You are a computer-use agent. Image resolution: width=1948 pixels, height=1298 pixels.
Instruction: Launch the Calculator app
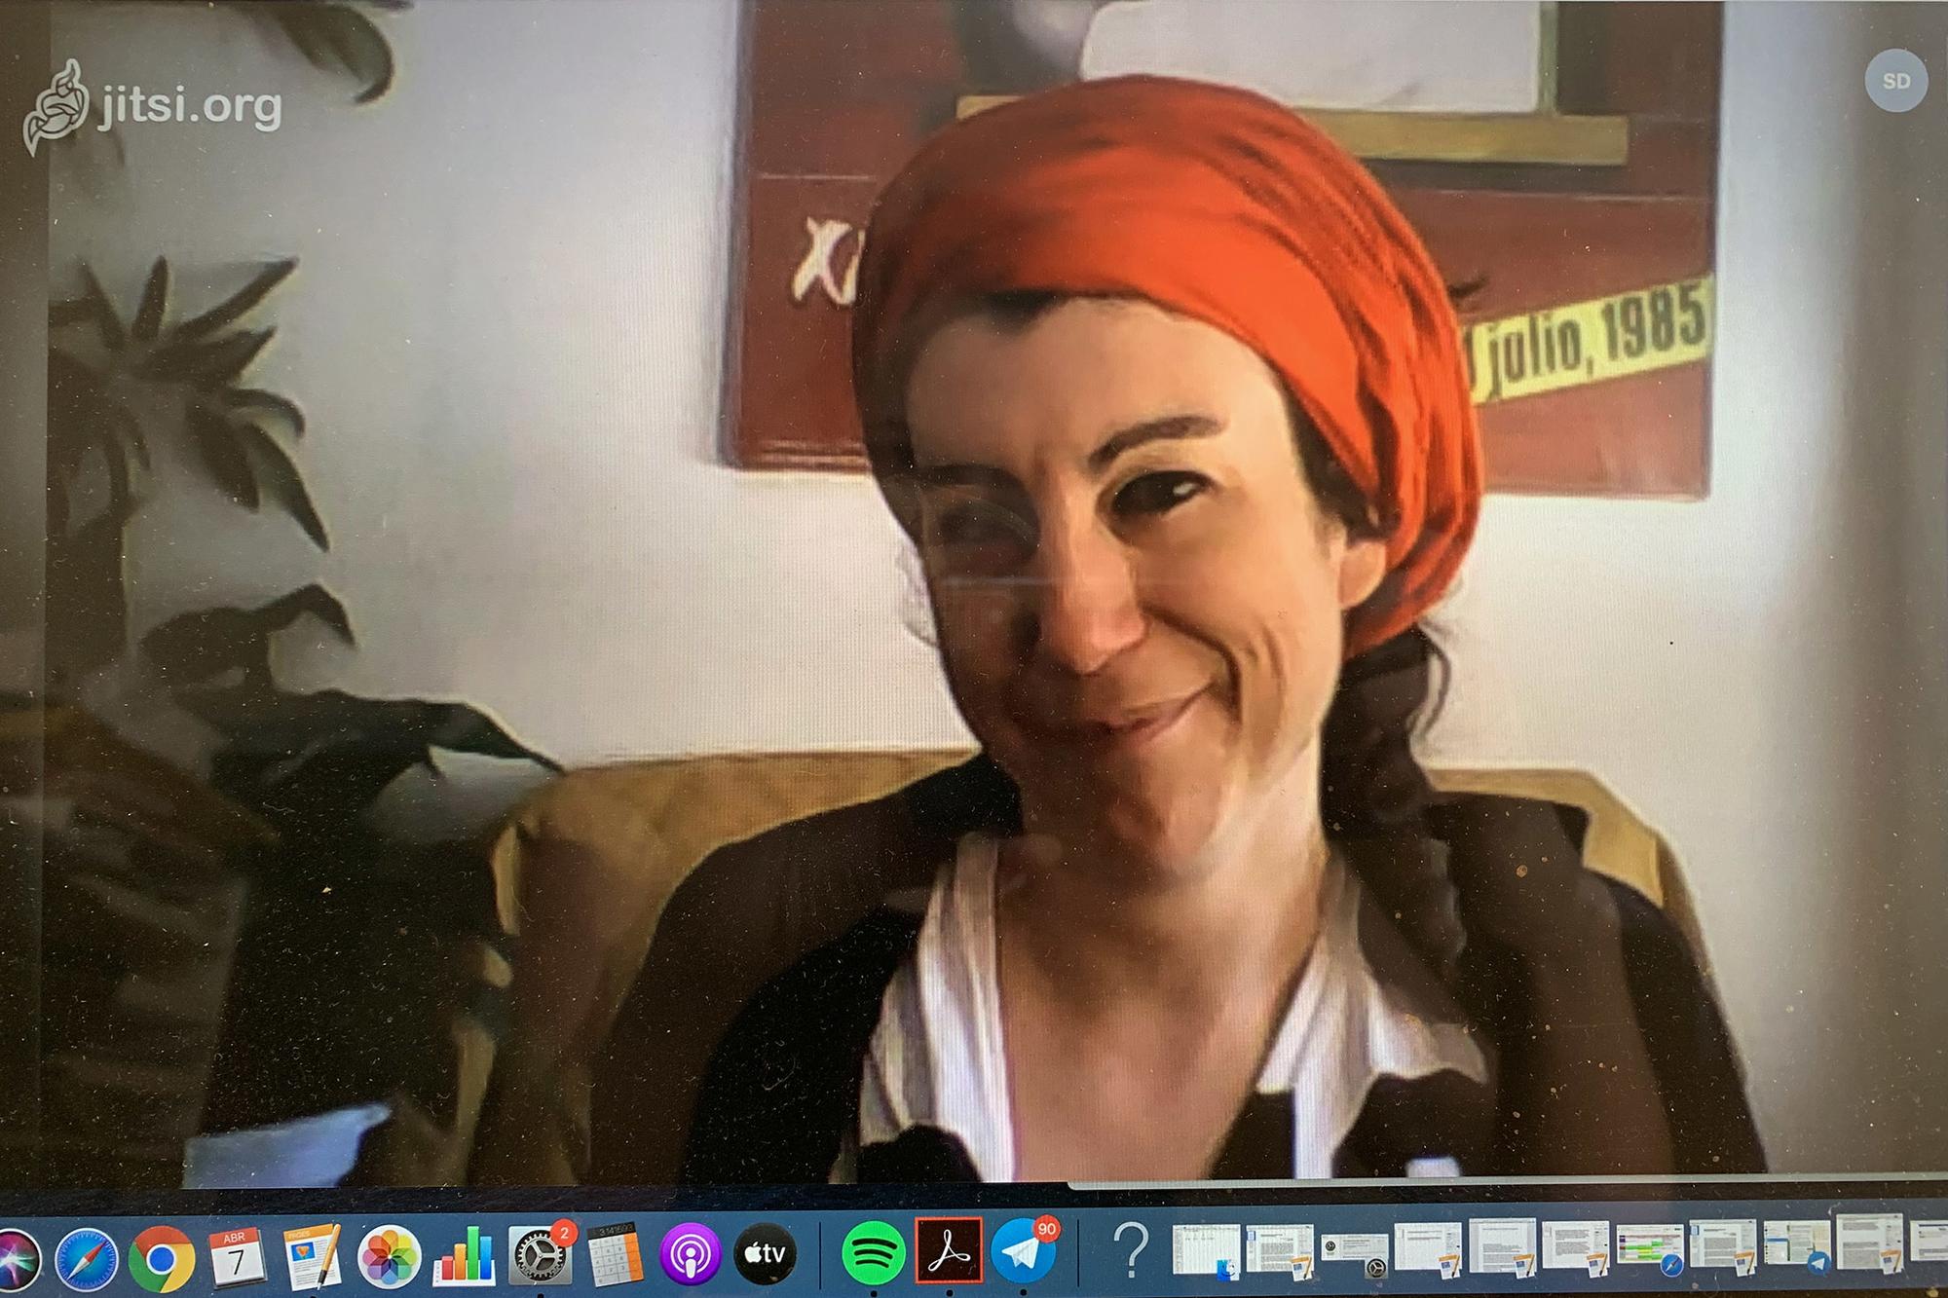(x=615, y=1256)
